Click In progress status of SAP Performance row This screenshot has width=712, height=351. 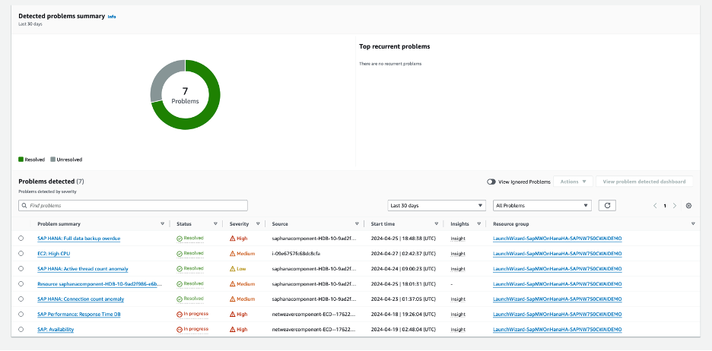(192, 314)
